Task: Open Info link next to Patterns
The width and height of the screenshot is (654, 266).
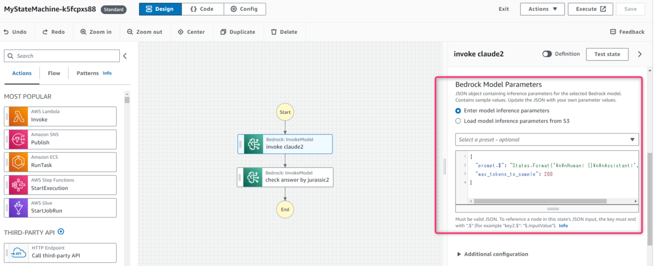Action: pyautogui.click(x=107, y=73)
